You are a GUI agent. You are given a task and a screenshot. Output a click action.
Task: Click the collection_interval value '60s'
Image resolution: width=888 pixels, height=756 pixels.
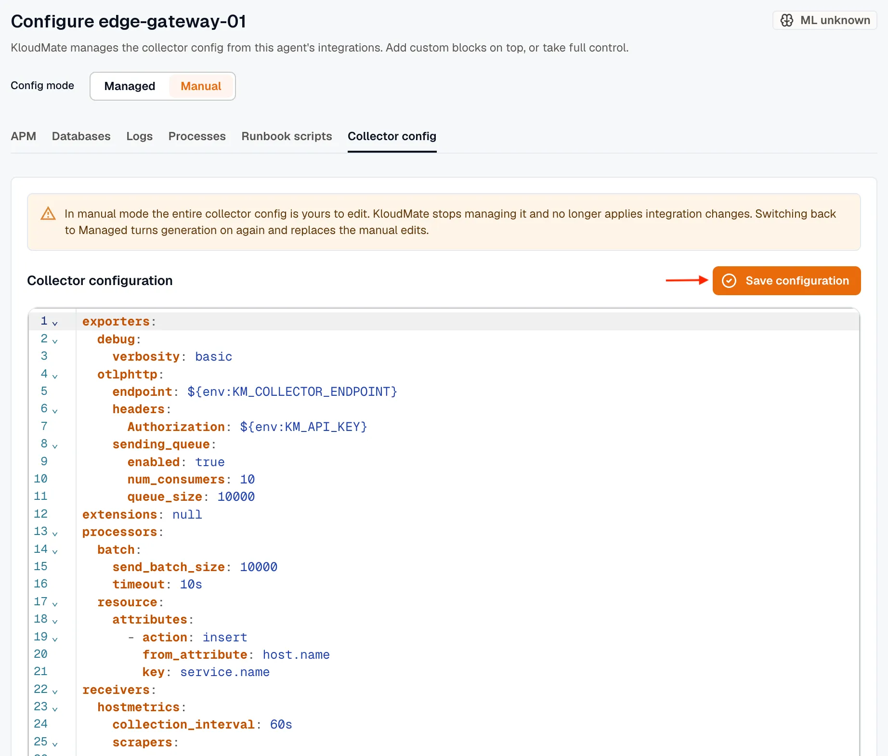coord(281,724)
